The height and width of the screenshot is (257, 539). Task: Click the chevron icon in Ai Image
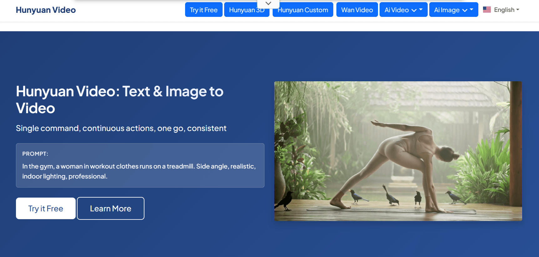tap(465, 10)
